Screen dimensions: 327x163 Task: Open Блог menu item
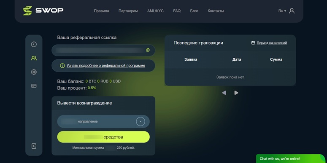pyautogui.click(x=194, y=11)
